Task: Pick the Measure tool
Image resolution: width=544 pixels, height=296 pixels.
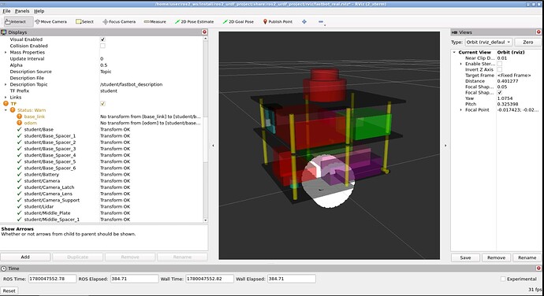Action: pyautogui.click(x=155, y=21)
